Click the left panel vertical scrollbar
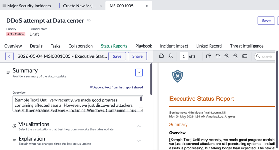This screenshot has width=279, height=150. click(151, 79)
